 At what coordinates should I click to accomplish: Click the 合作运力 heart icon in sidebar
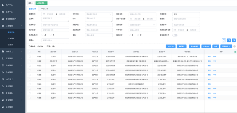3,79
